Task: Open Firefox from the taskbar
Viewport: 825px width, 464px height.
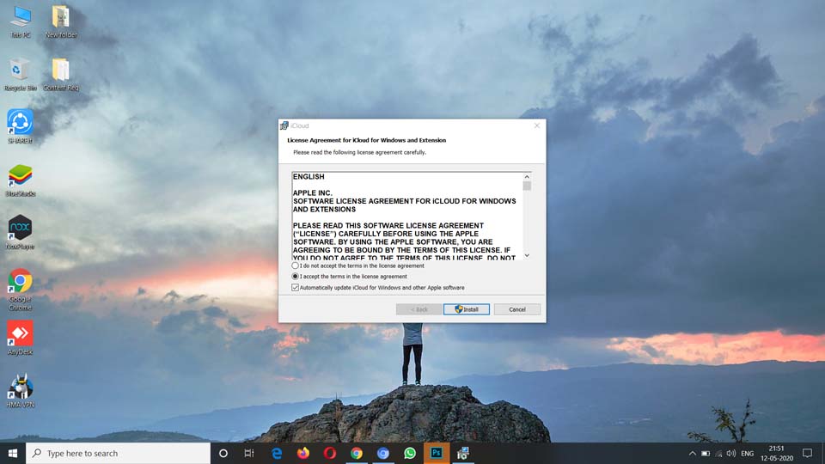Action: tap(303, 453)
